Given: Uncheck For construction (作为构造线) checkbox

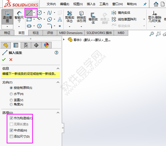Looking at the screenshot, I should click(11, 118).
